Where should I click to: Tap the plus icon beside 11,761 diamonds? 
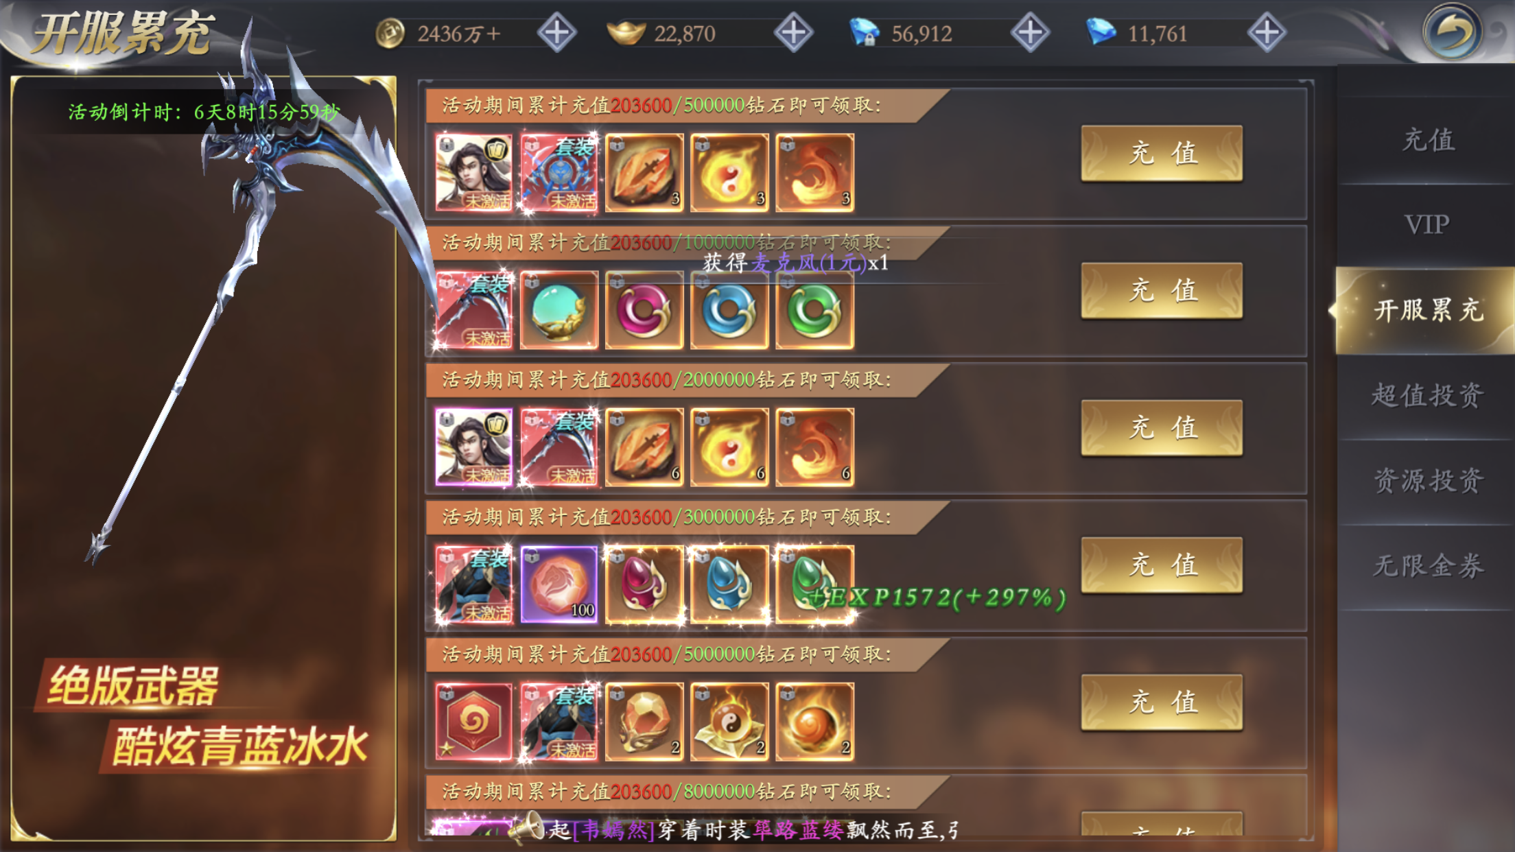(1267, 32)
